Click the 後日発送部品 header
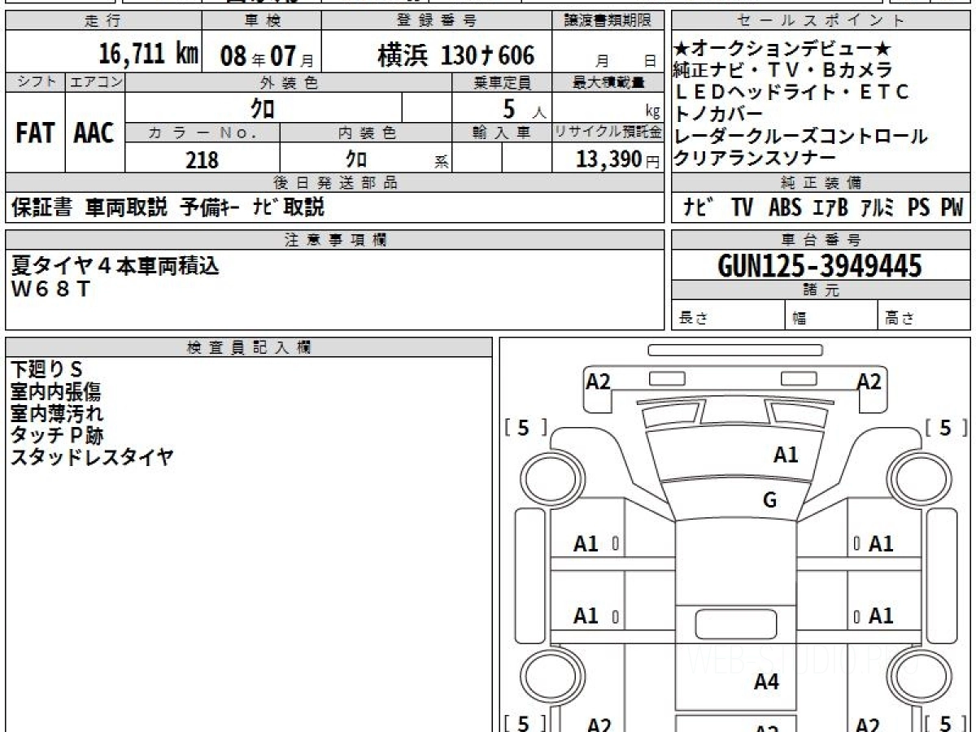This screenshot has width=976, height=732. (x=335, y=183)
